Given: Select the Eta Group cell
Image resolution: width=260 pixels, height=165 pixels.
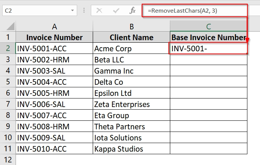Looking at the screenshot, I should pos(132,115).
